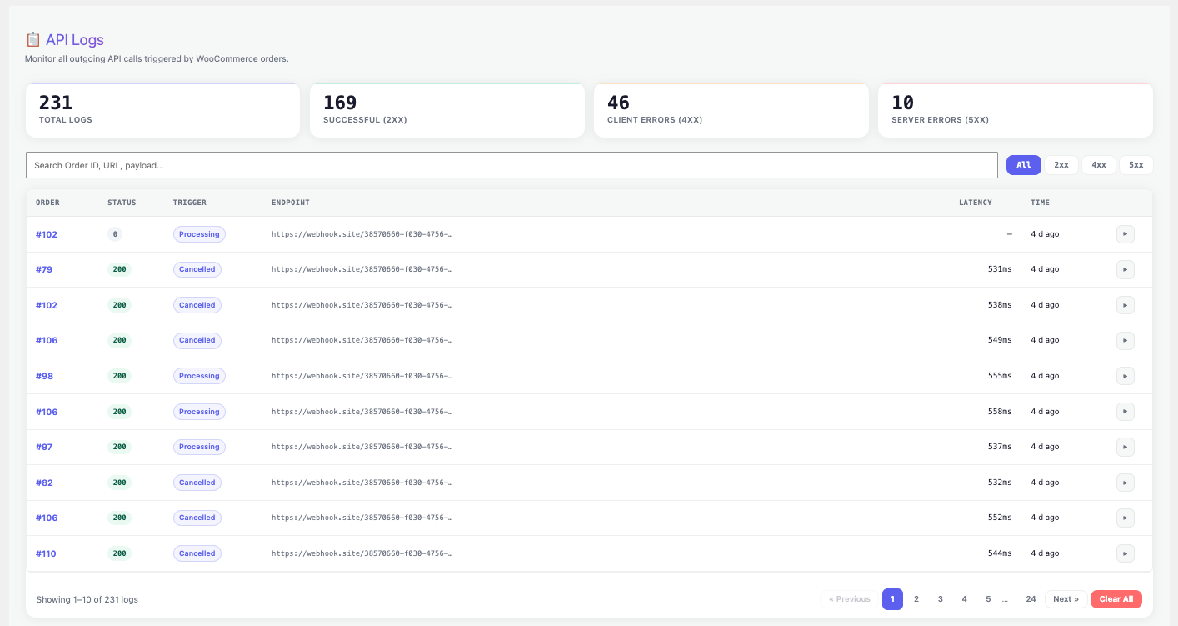The image size is (1178, 626).
Task: Expand details for order #97 log
Action: pyautogui.click(x=1125, y=447)
